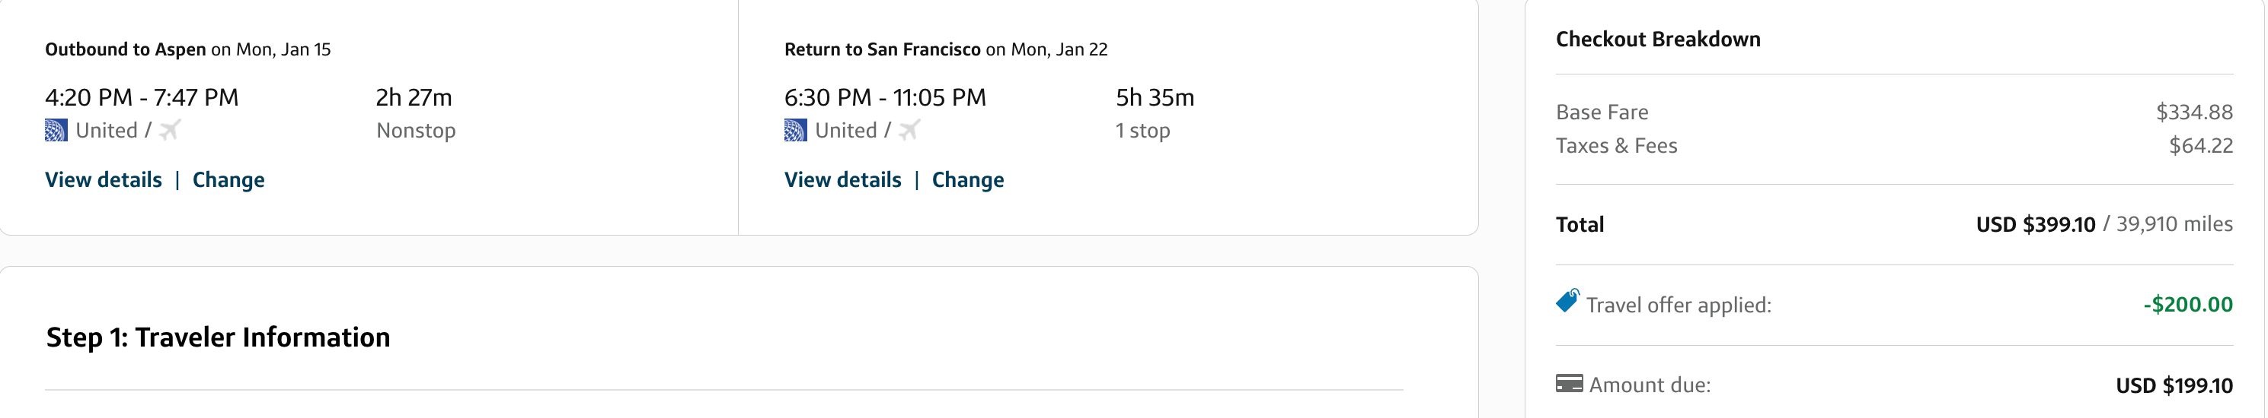Image resolution: width=2268 pixels, height=418 pixels.
Task: Change the return flight to San Francisco
Action: [x=968, y=180]
